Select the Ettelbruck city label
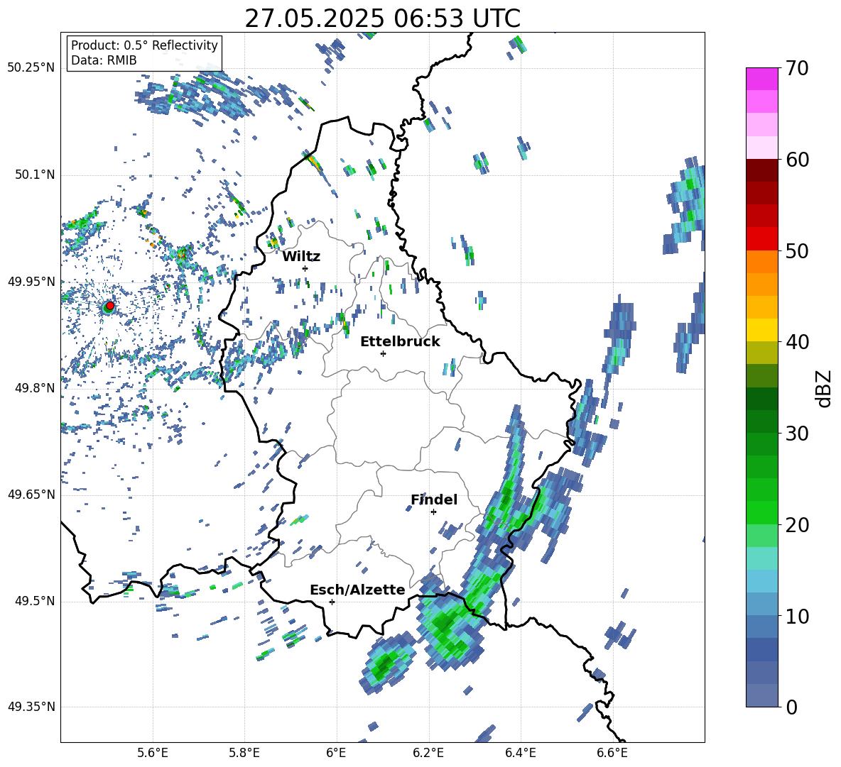 [x=400, y=342]
